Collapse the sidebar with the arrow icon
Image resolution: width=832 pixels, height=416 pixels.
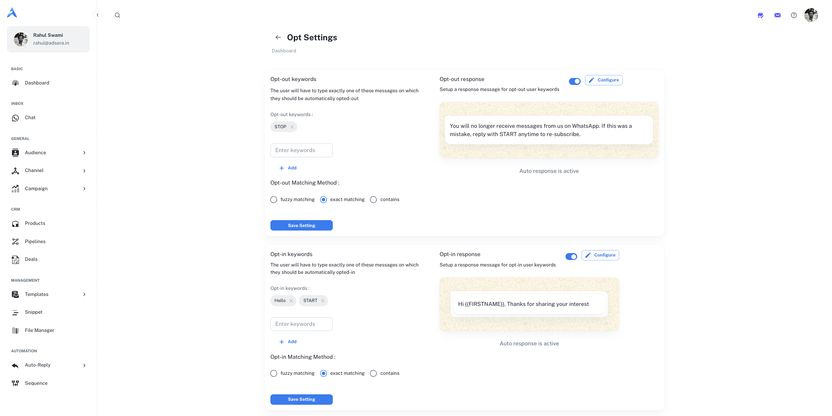point(97,15)
